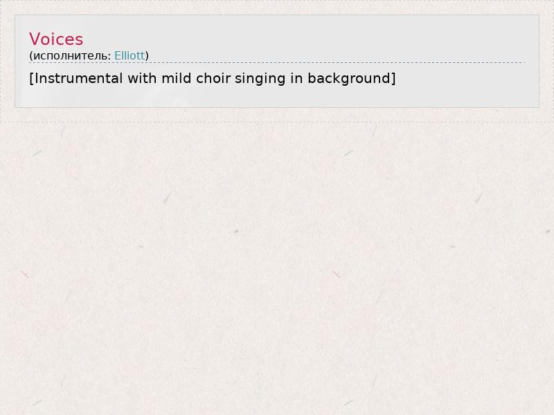Screen dimensions: 554x415
Task: Click the letter V of Voices
Action: (x=34, y=39)
